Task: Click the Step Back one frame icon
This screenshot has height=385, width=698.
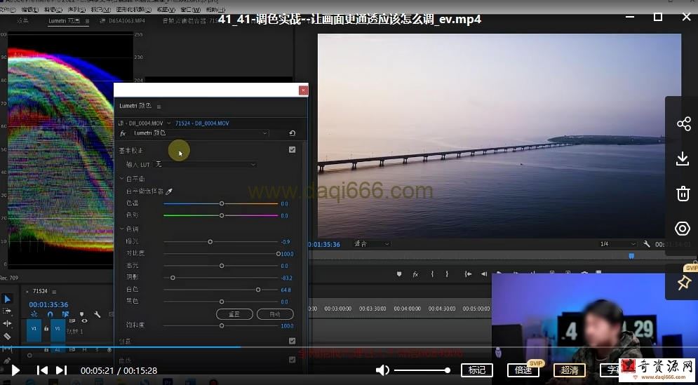Action: click(484, 274)
